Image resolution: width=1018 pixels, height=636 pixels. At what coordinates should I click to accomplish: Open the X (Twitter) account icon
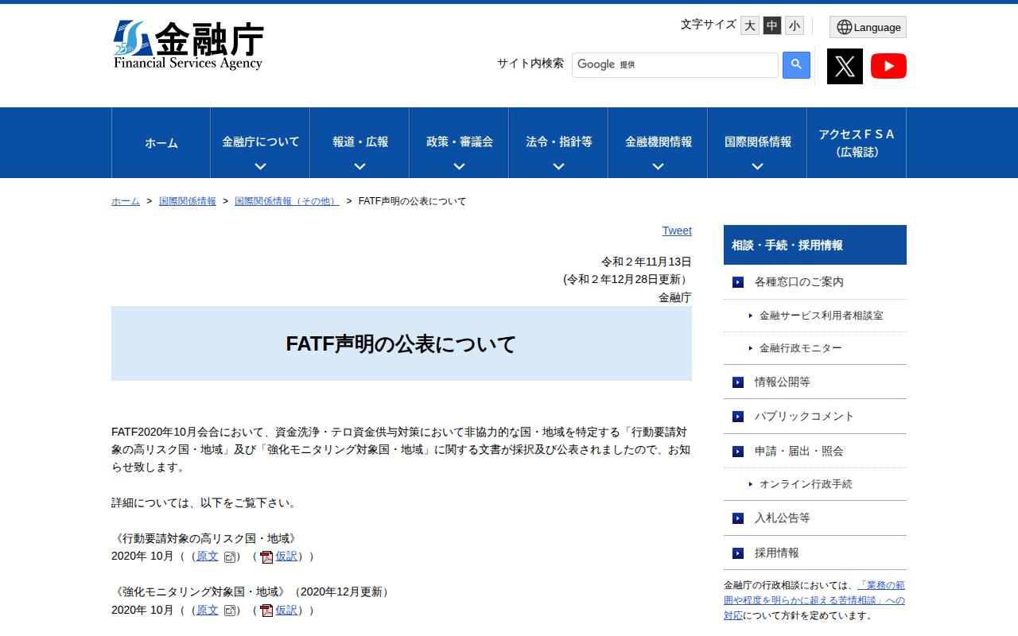(x=845, y=66)
